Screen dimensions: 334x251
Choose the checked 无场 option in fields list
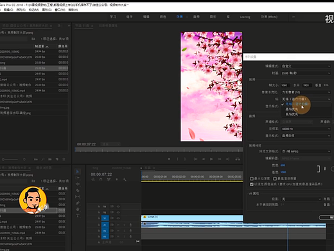click(x=306, y=104)
